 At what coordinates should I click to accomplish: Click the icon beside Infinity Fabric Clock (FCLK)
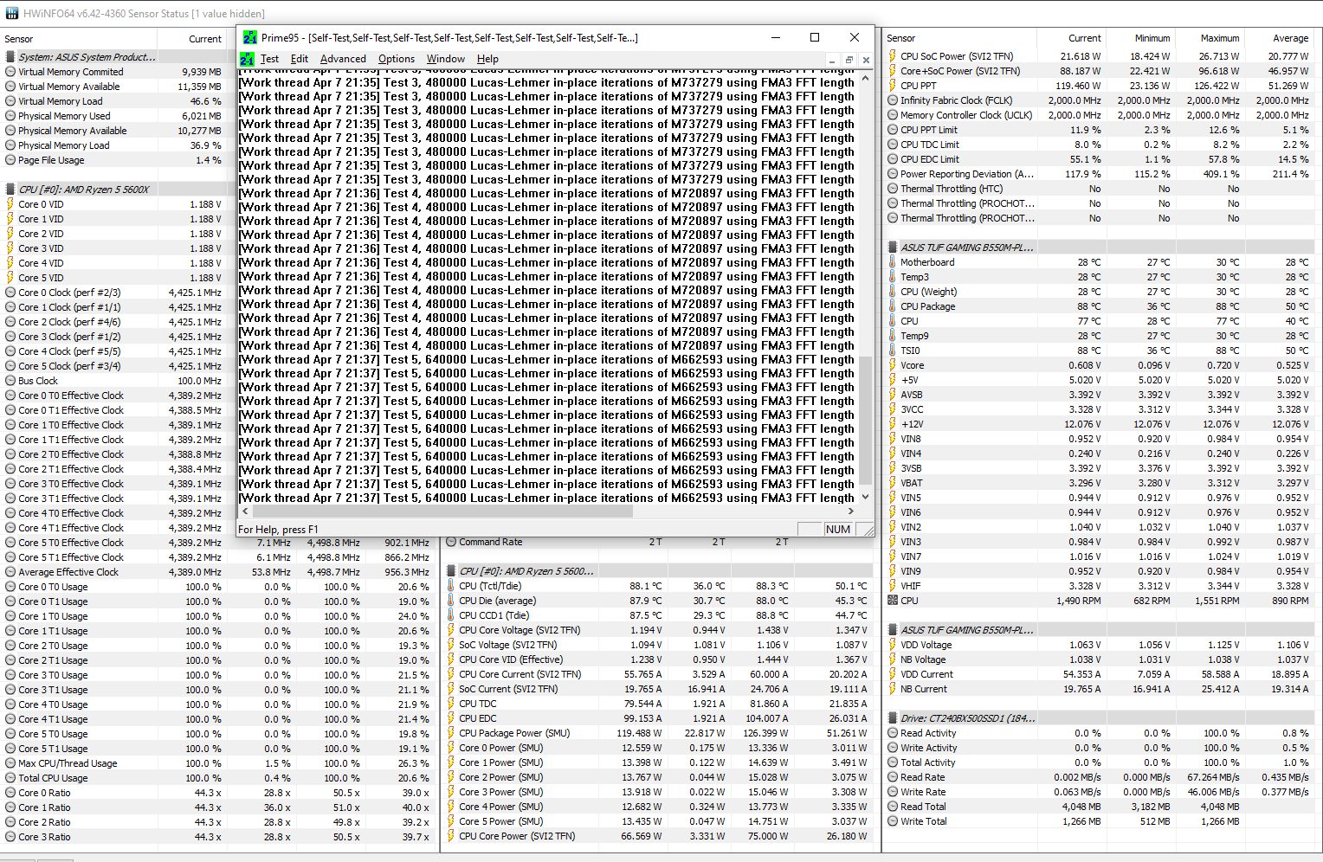click(892, 100)
